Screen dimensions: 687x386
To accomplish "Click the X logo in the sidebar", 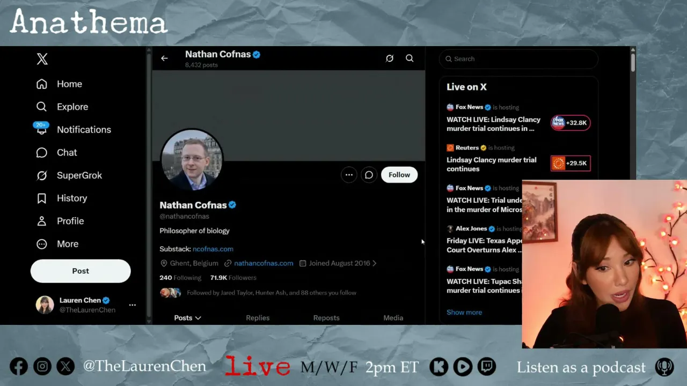I will point(42,59).
